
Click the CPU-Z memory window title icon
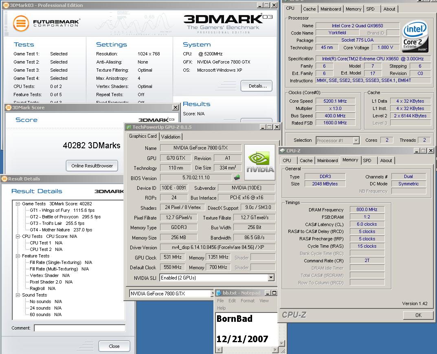pos(283,151)
